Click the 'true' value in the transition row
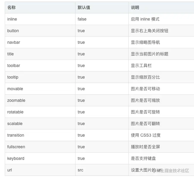Image resolution: width=194 pixels, height=178 pixels. pos(81,135)
